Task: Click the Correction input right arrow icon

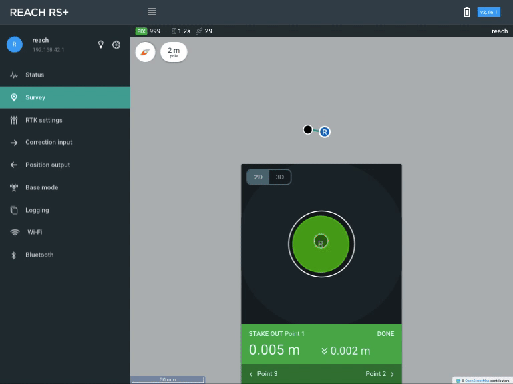Action: 14,143
